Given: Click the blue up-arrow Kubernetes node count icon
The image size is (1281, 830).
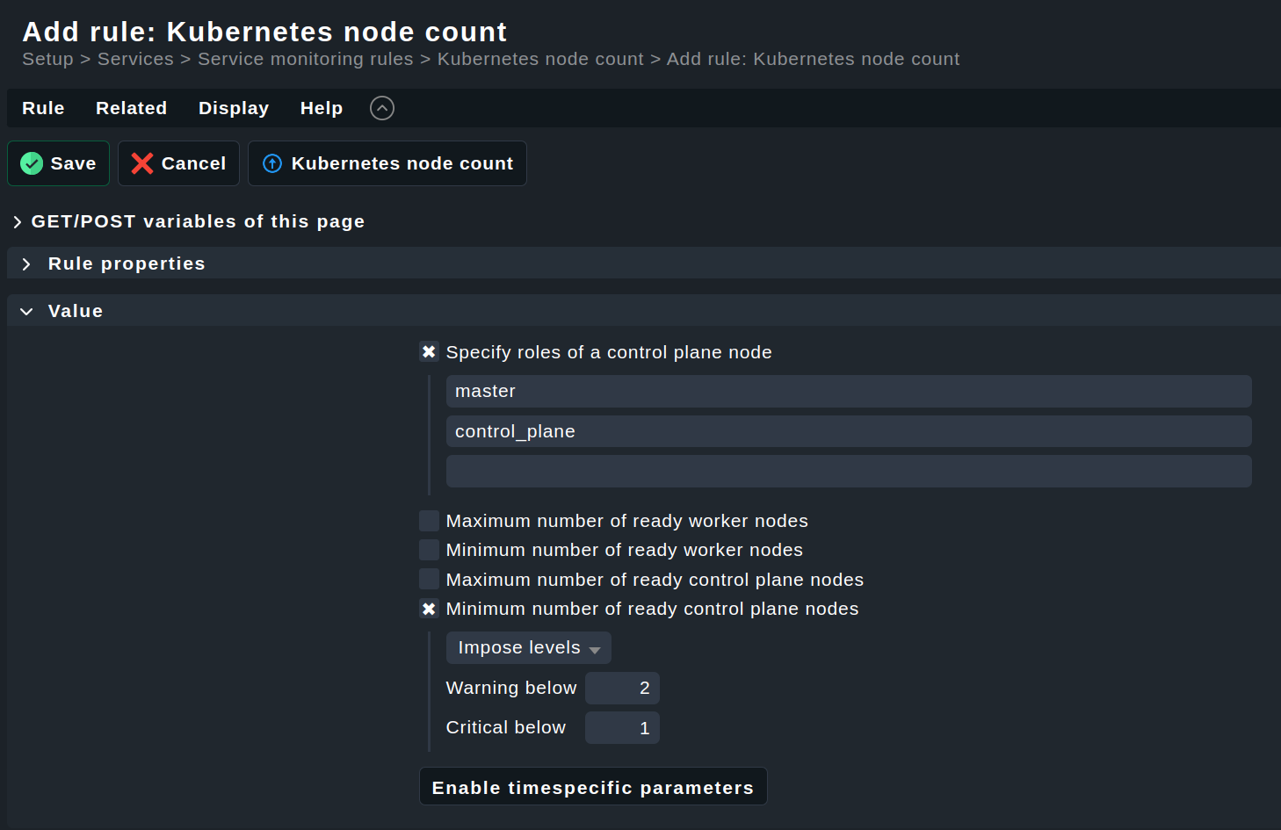Looking at the screenshot, I should point(272,163).
